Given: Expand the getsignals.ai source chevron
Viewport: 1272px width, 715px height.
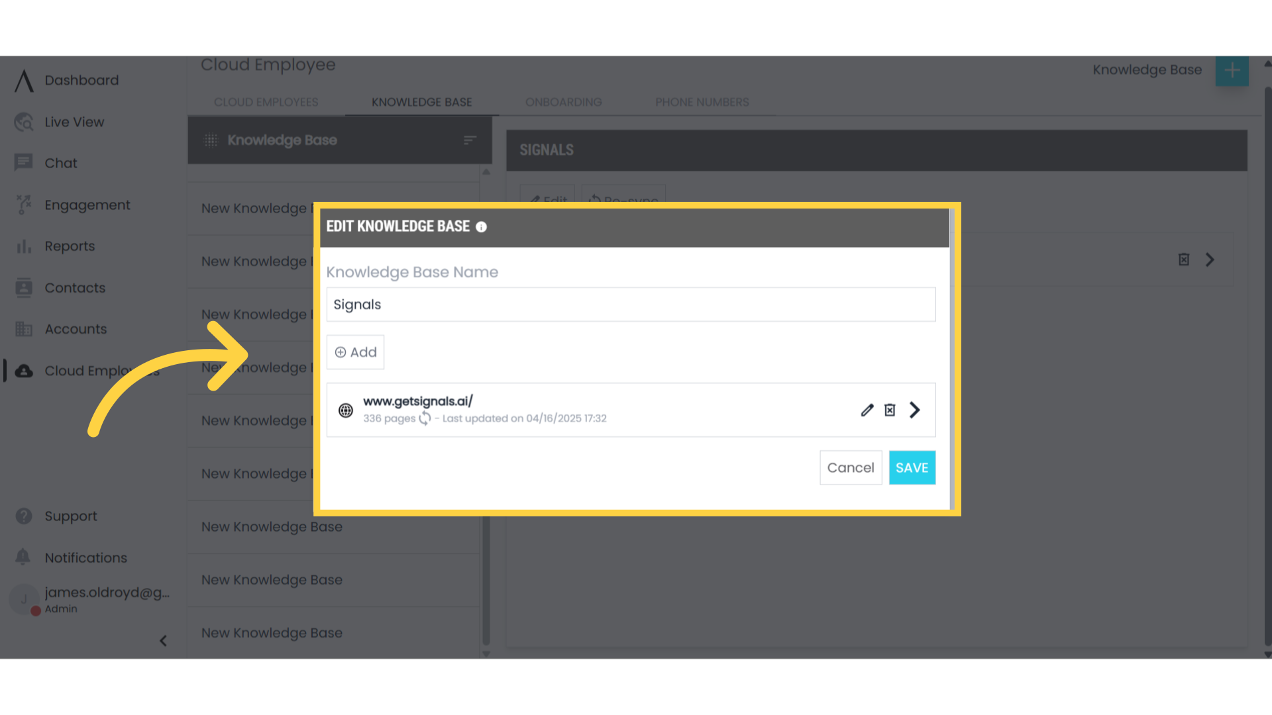Looking at the screenshot, I should coord(915,410).
